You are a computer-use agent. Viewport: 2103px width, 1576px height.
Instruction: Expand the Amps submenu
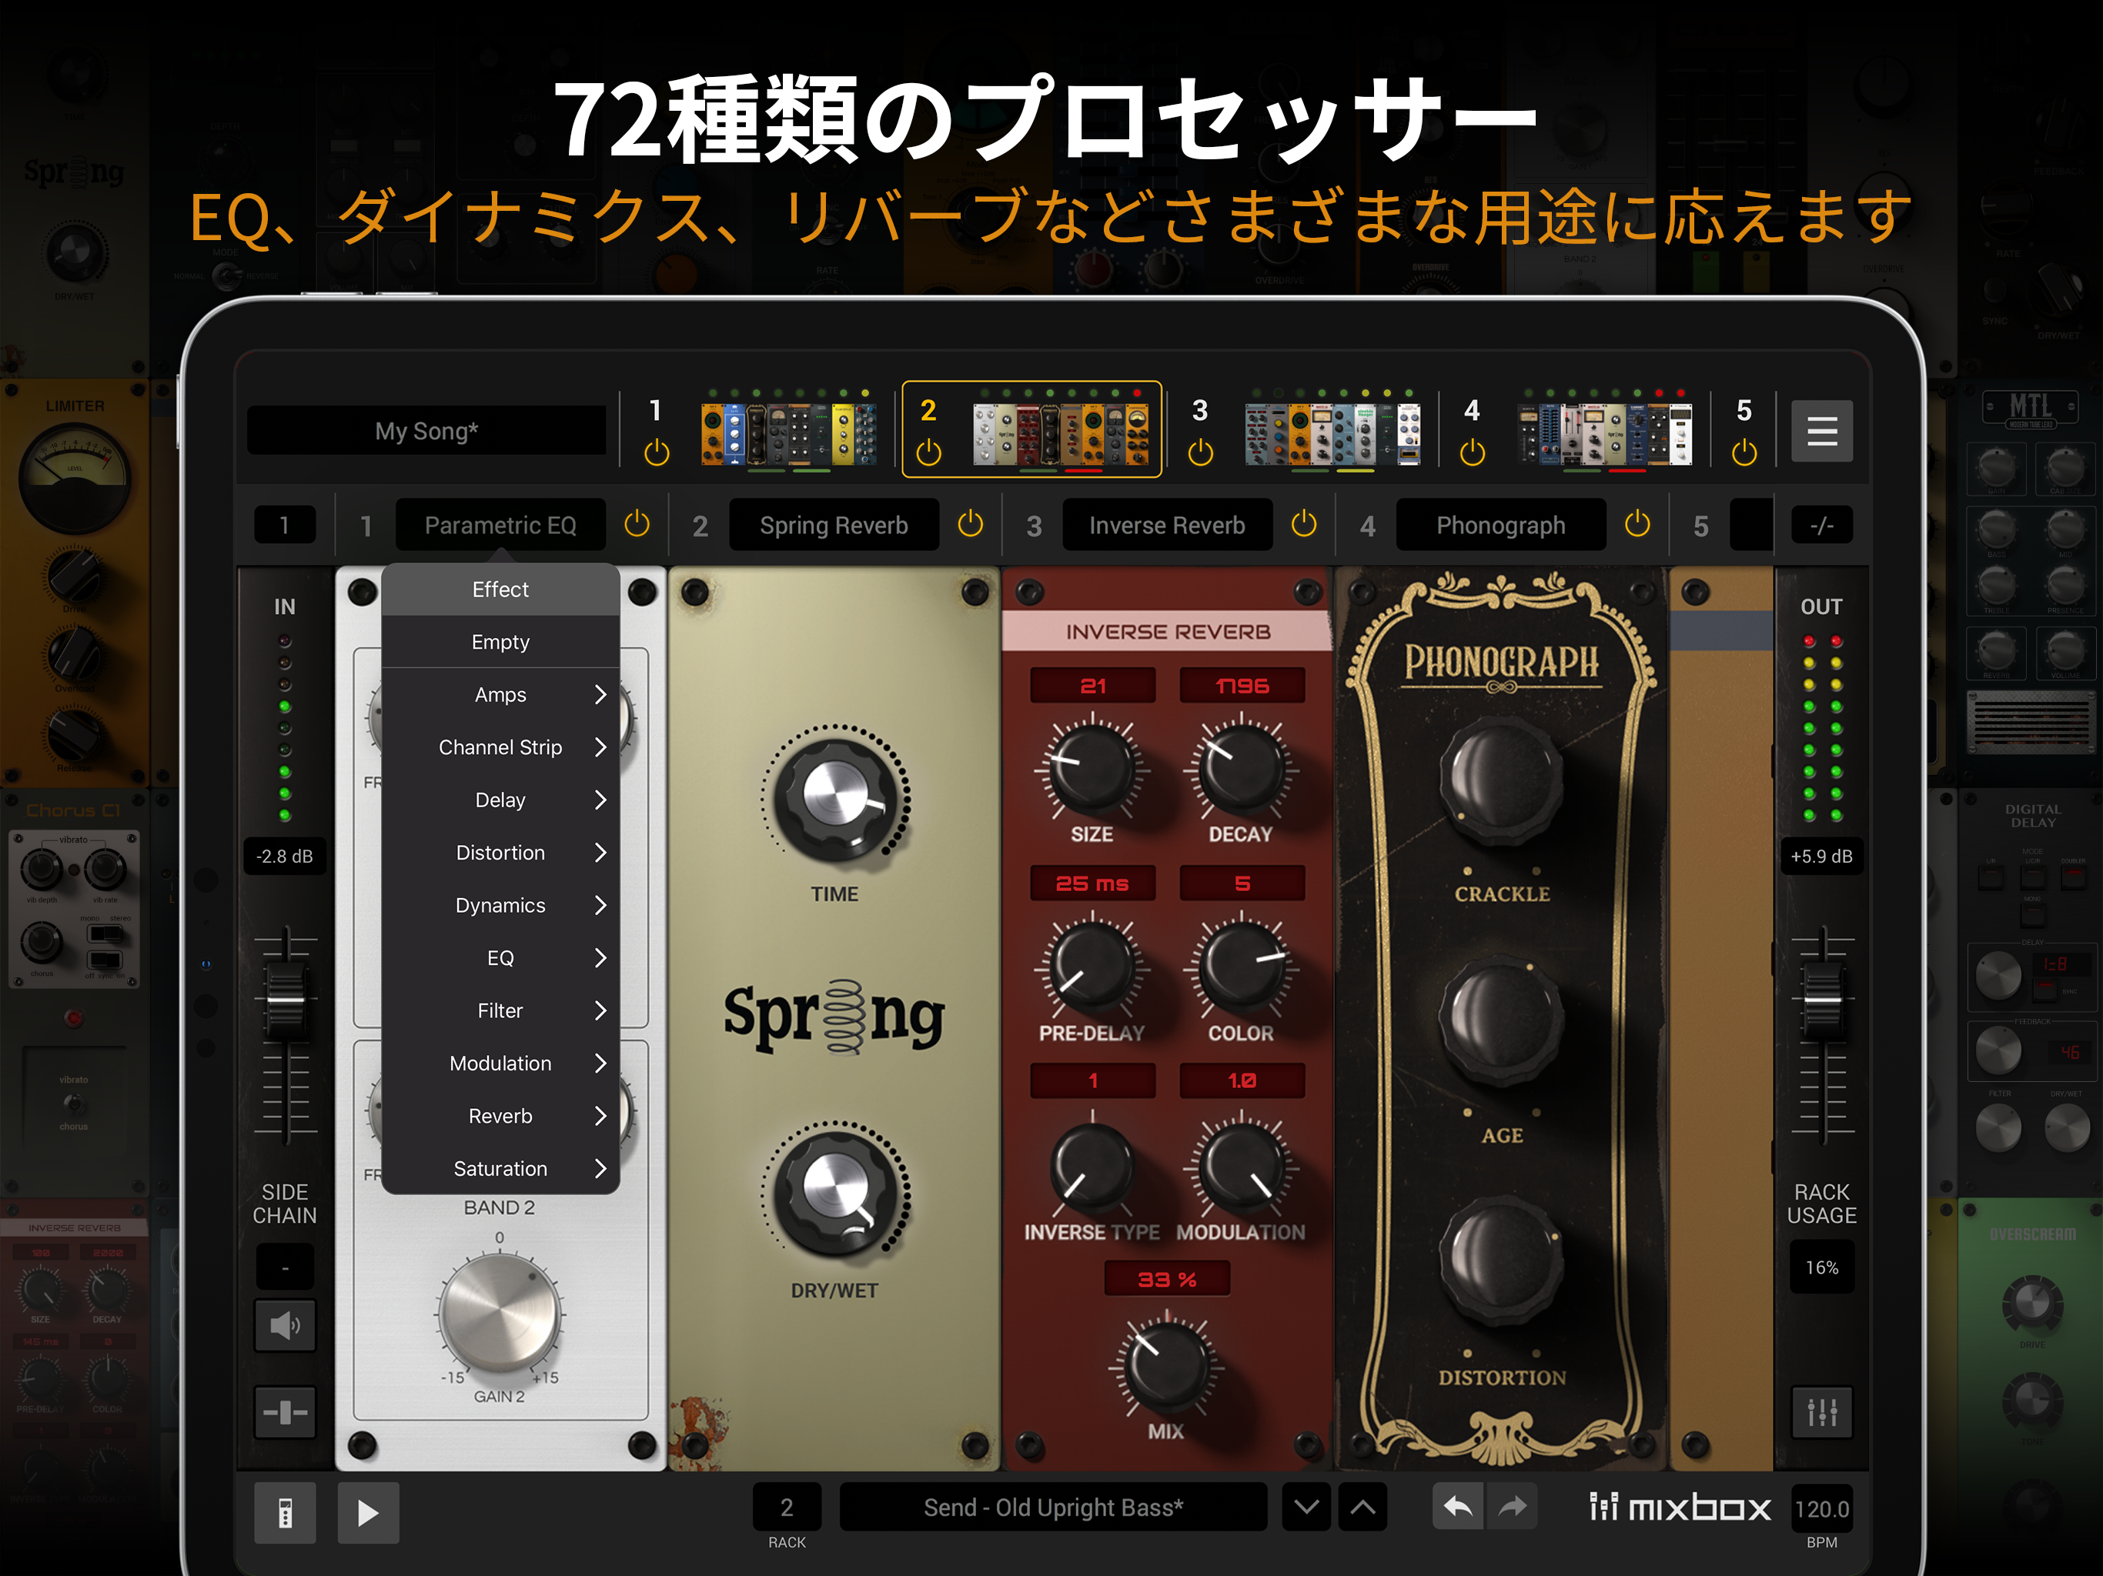(500, 695)
